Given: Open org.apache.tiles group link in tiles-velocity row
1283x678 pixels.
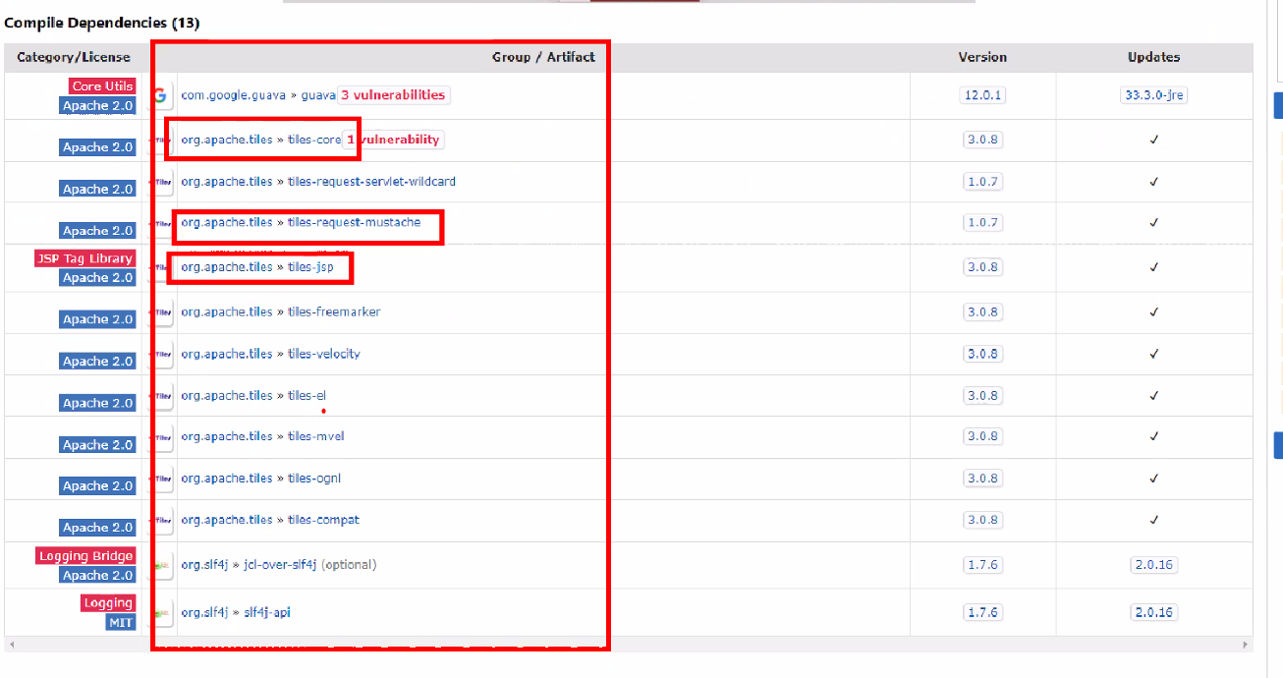Looking at the screenshot, I should click(x=227, y=354).
